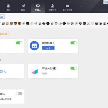This screenshot has width=108, height=108.
Task: Select the teal-colored avatar in the account row
Action: (x=60, y=23)
